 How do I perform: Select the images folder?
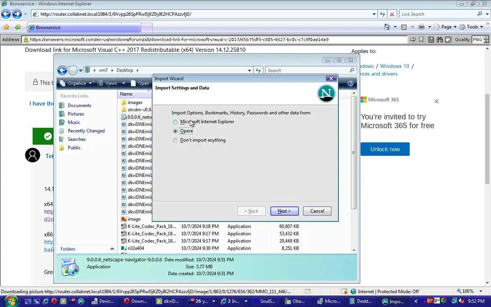pos(135,102)
